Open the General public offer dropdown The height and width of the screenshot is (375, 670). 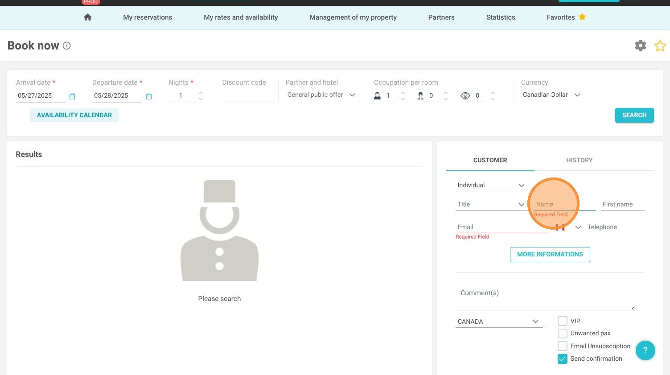tap(322, 95)
